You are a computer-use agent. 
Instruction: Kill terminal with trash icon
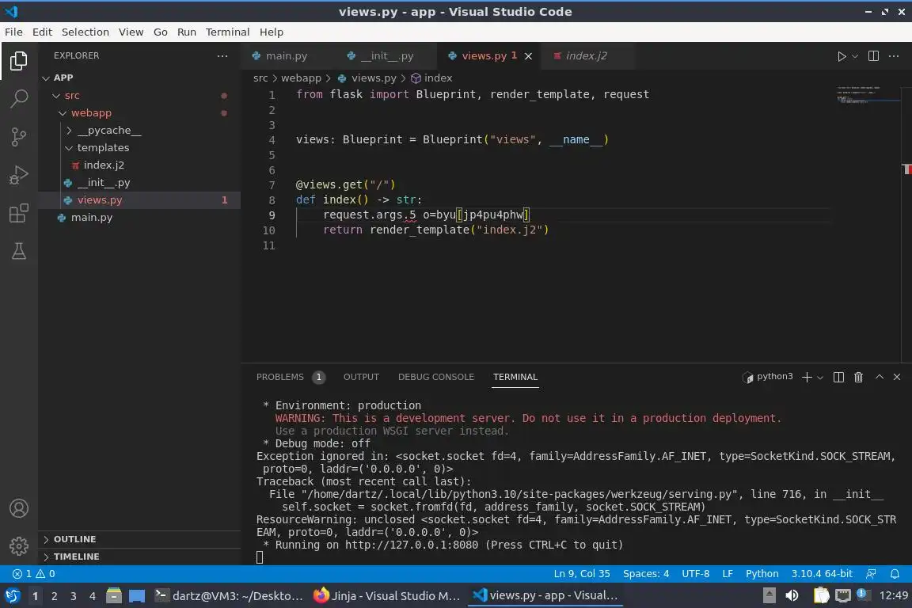(858, 377)
